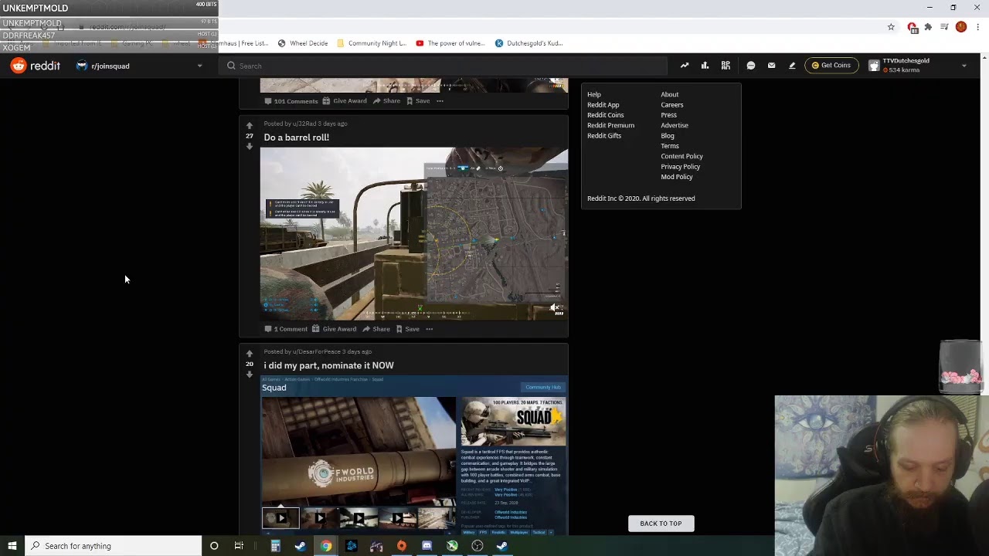
Task: Open the 'Dutchesgold's Kud...' bookmark
Action: 528,43
